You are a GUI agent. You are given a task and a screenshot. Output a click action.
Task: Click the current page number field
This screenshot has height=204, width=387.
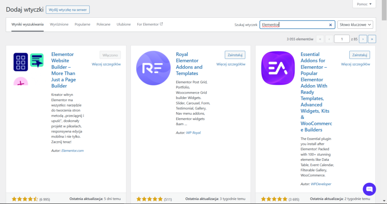pyautogui.click(x=342, y=39)
